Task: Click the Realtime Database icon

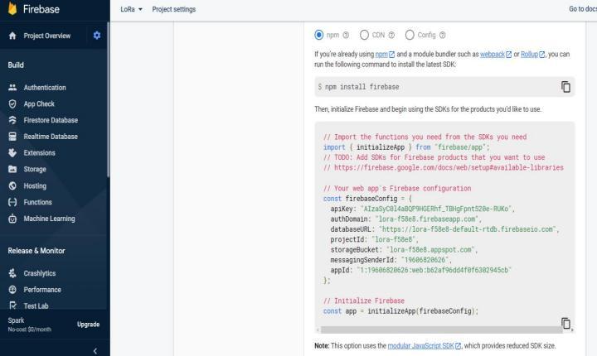Action: tap(12, 137)
